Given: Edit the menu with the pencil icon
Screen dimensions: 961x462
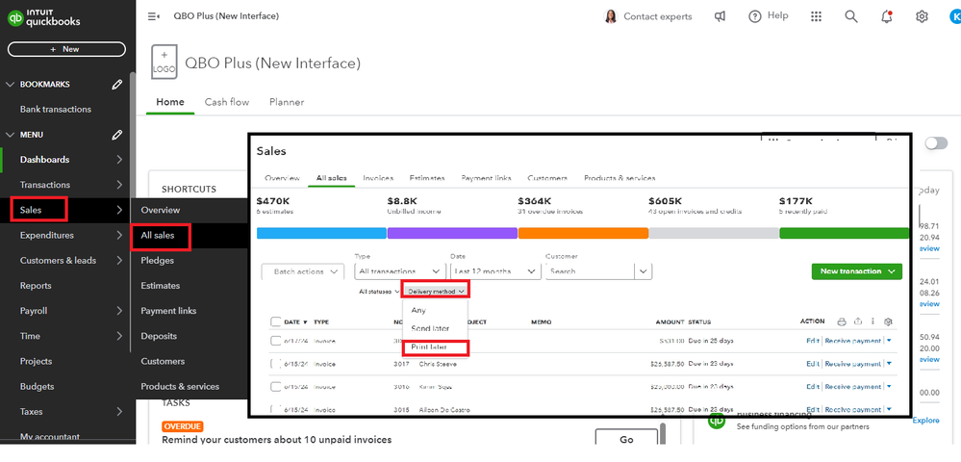Looking at the screenshot, I should 117,135.
